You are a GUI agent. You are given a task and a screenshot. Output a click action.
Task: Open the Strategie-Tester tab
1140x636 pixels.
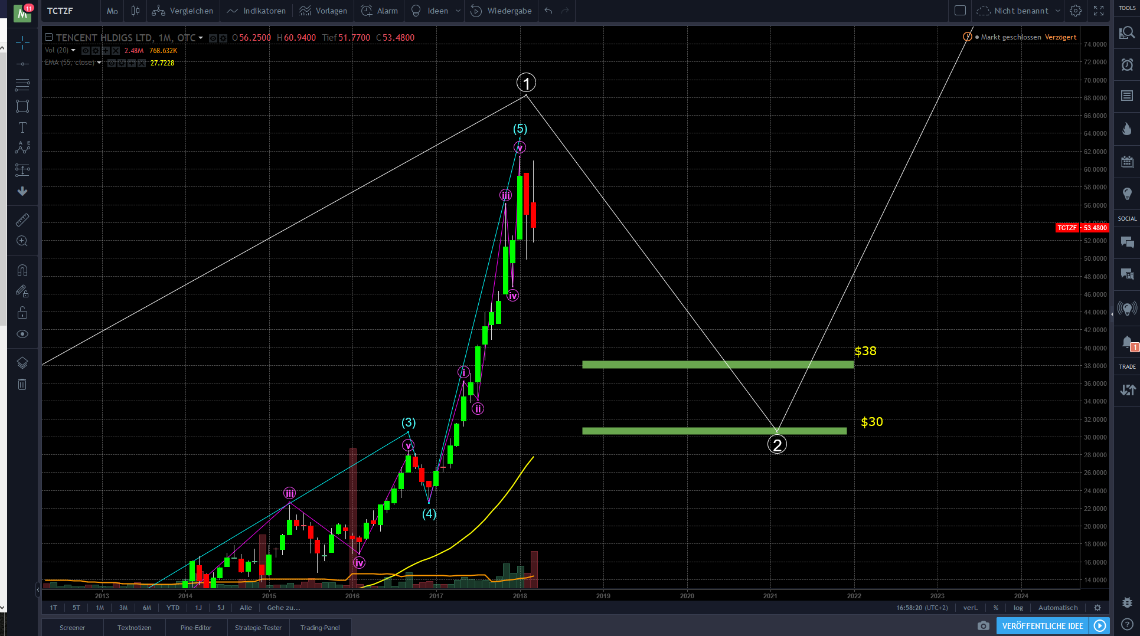pos(259,628)
